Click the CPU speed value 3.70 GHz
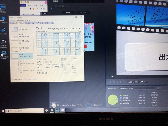168x126 pixels. coord(48,62)
